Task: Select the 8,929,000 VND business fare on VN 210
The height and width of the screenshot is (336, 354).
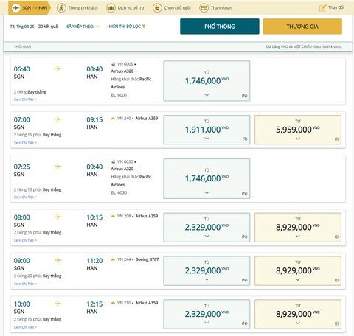Action: 298,314
